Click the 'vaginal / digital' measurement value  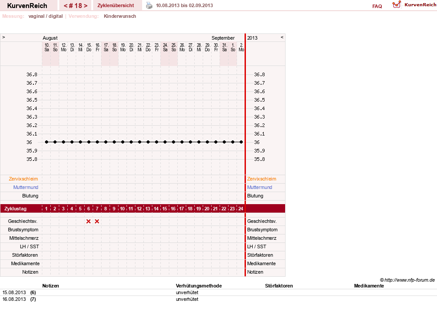pyautogui.click(x=45, y=16)
